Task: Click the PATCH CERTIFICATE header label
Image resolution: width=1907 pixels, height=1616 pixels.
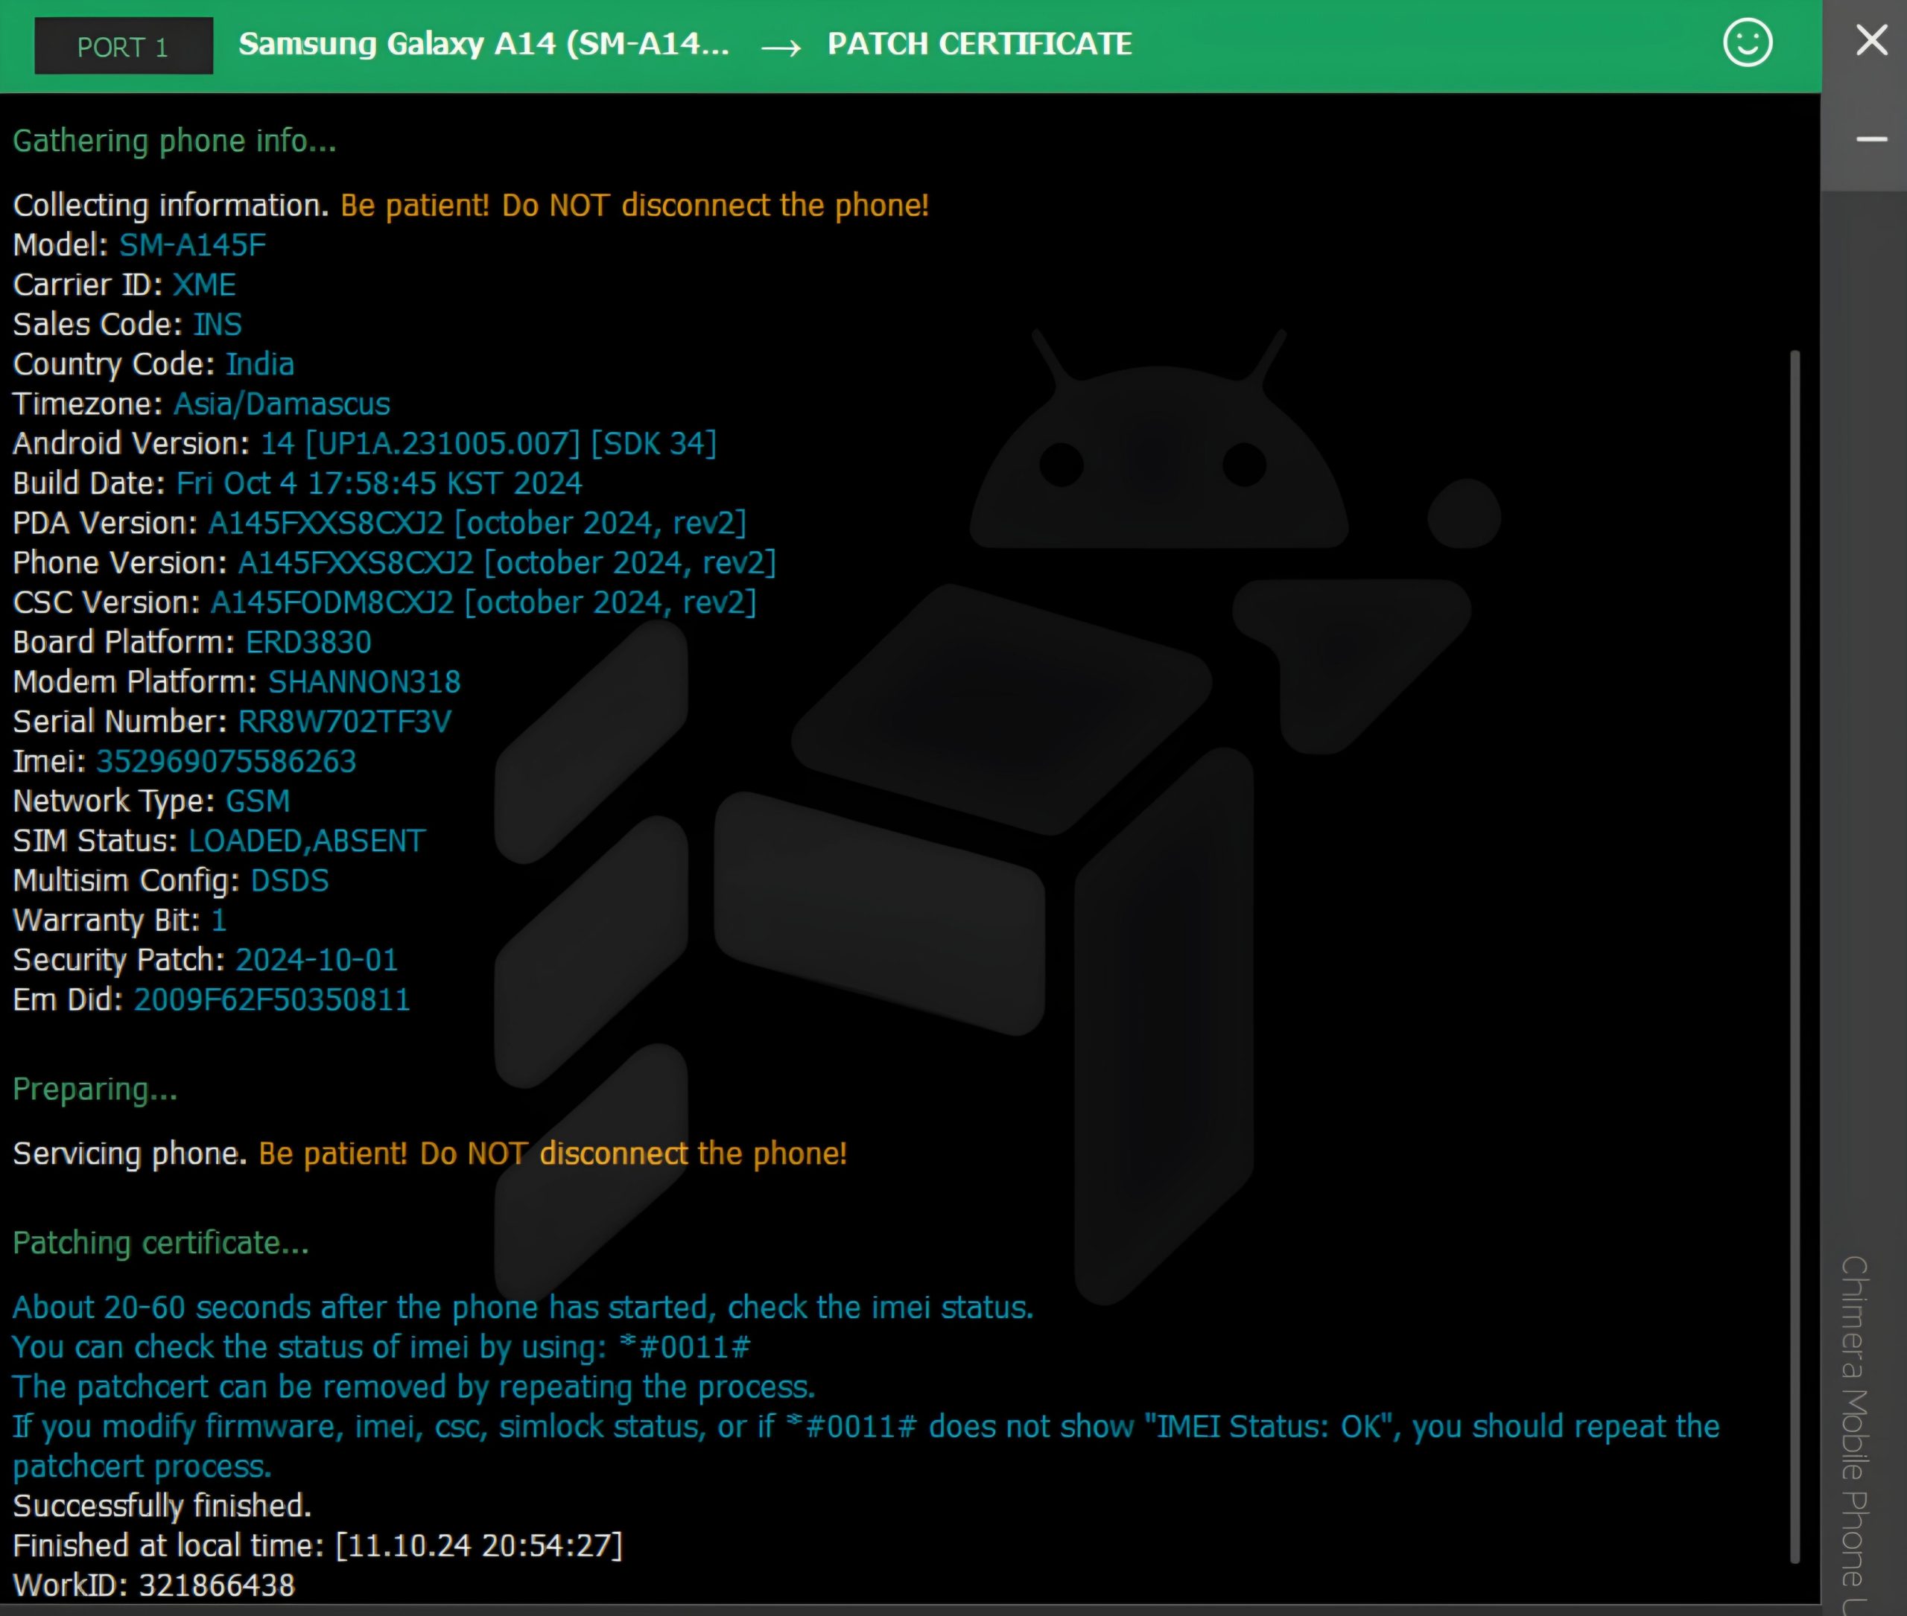Action: click(x=980, y=44)
